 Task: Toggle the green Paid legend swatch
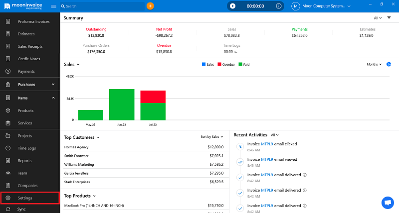240,65
